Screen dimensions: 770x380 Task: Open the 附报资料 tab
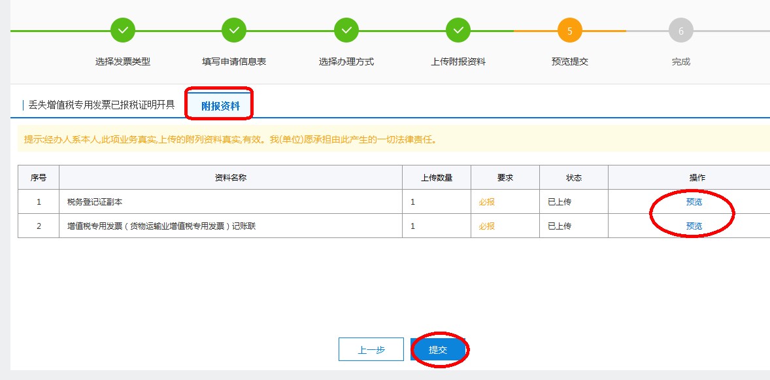click(220, 106)
